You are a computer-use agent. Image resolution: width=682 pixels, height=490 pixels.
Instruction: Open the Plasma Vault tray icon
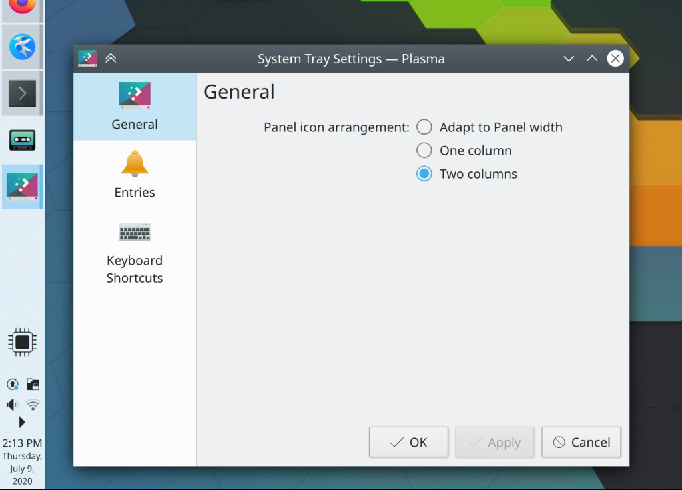[x=31, y=384]
